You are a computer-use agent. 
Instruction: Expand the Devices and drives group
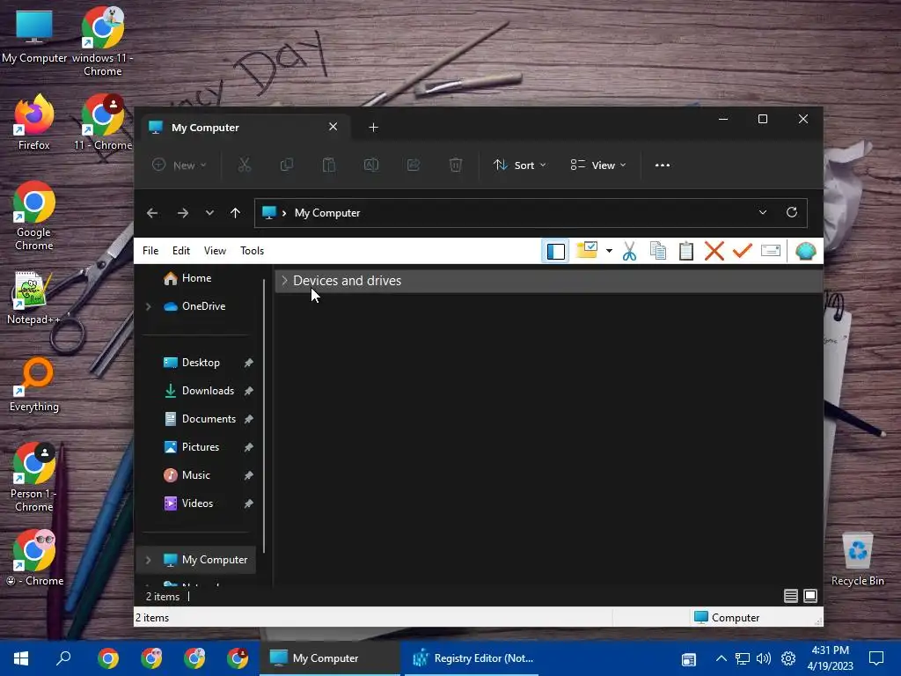click(x=284, y=281)
